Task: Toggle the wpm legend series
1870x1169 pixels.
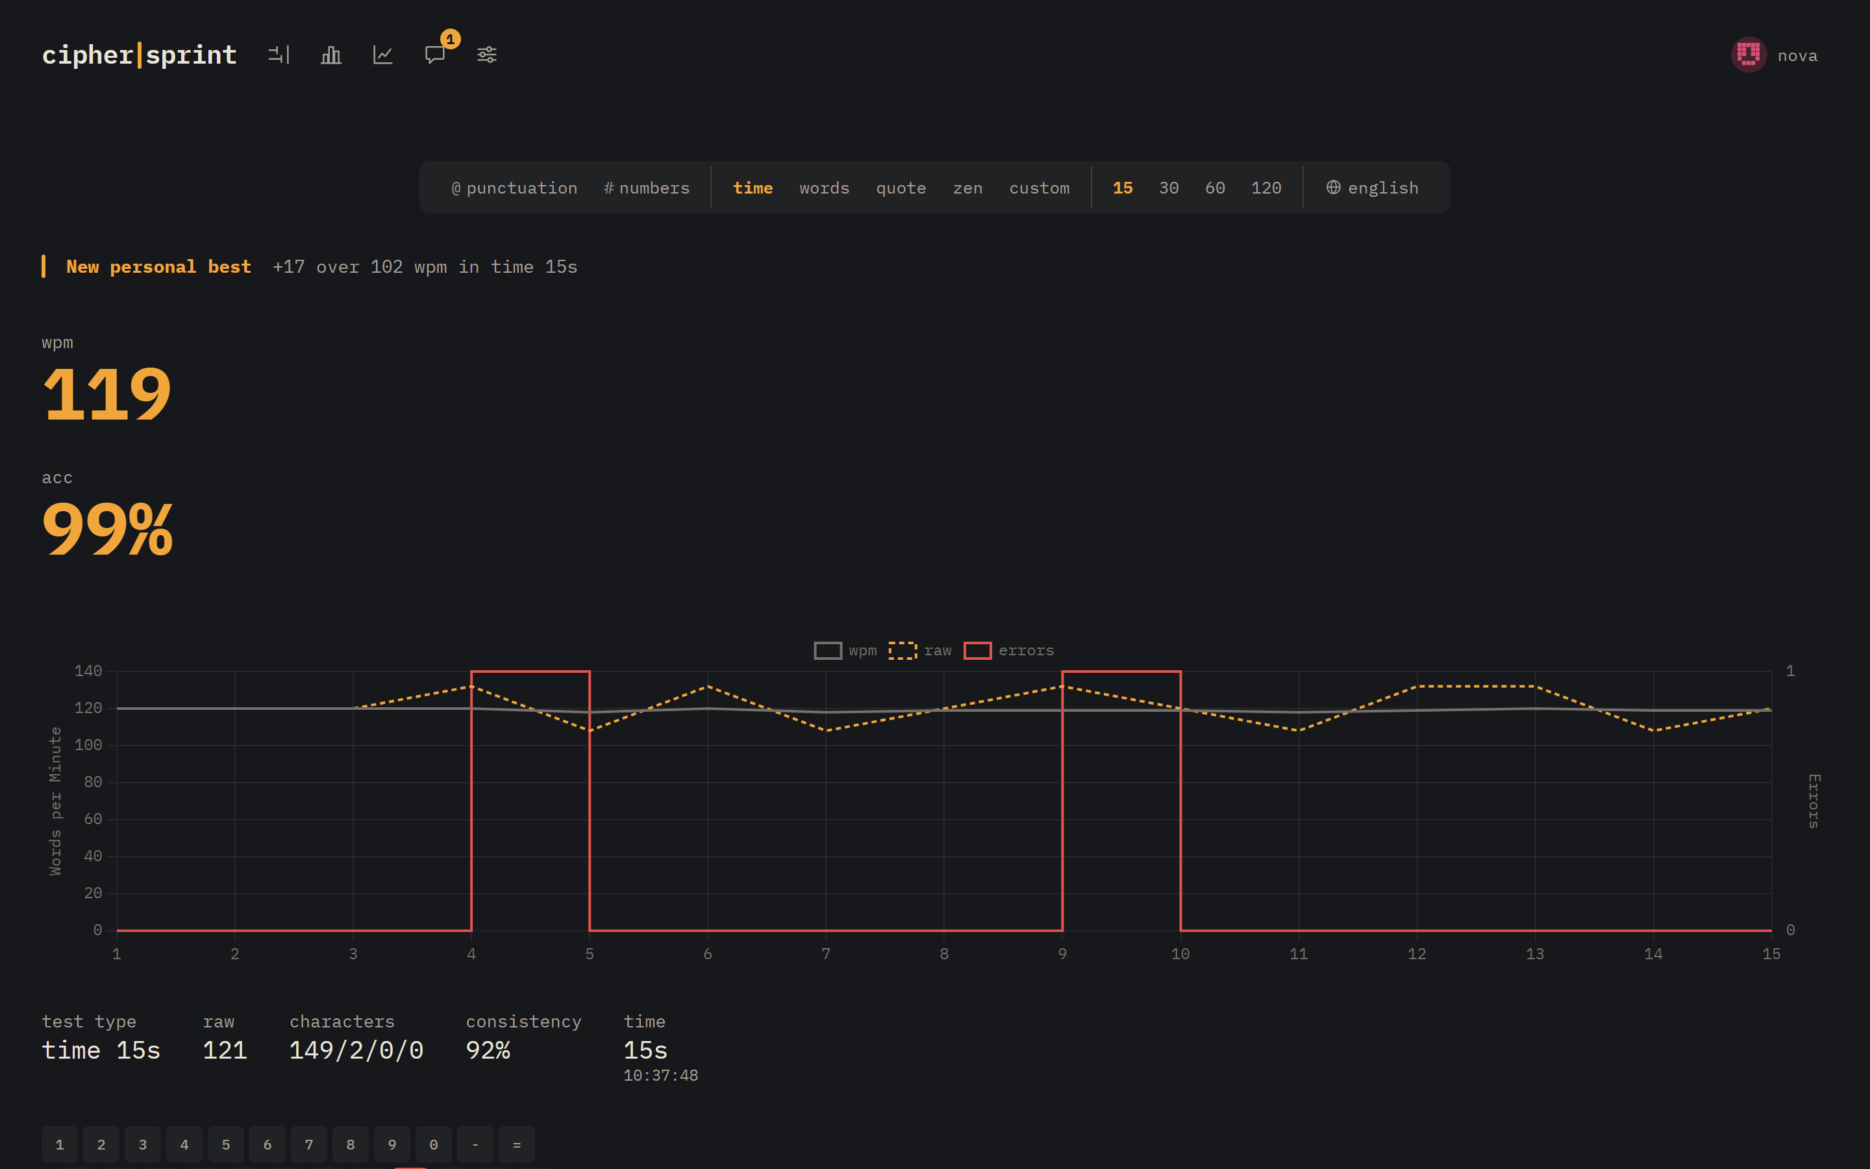Action: pyautogui.click(x=845, y=651)
